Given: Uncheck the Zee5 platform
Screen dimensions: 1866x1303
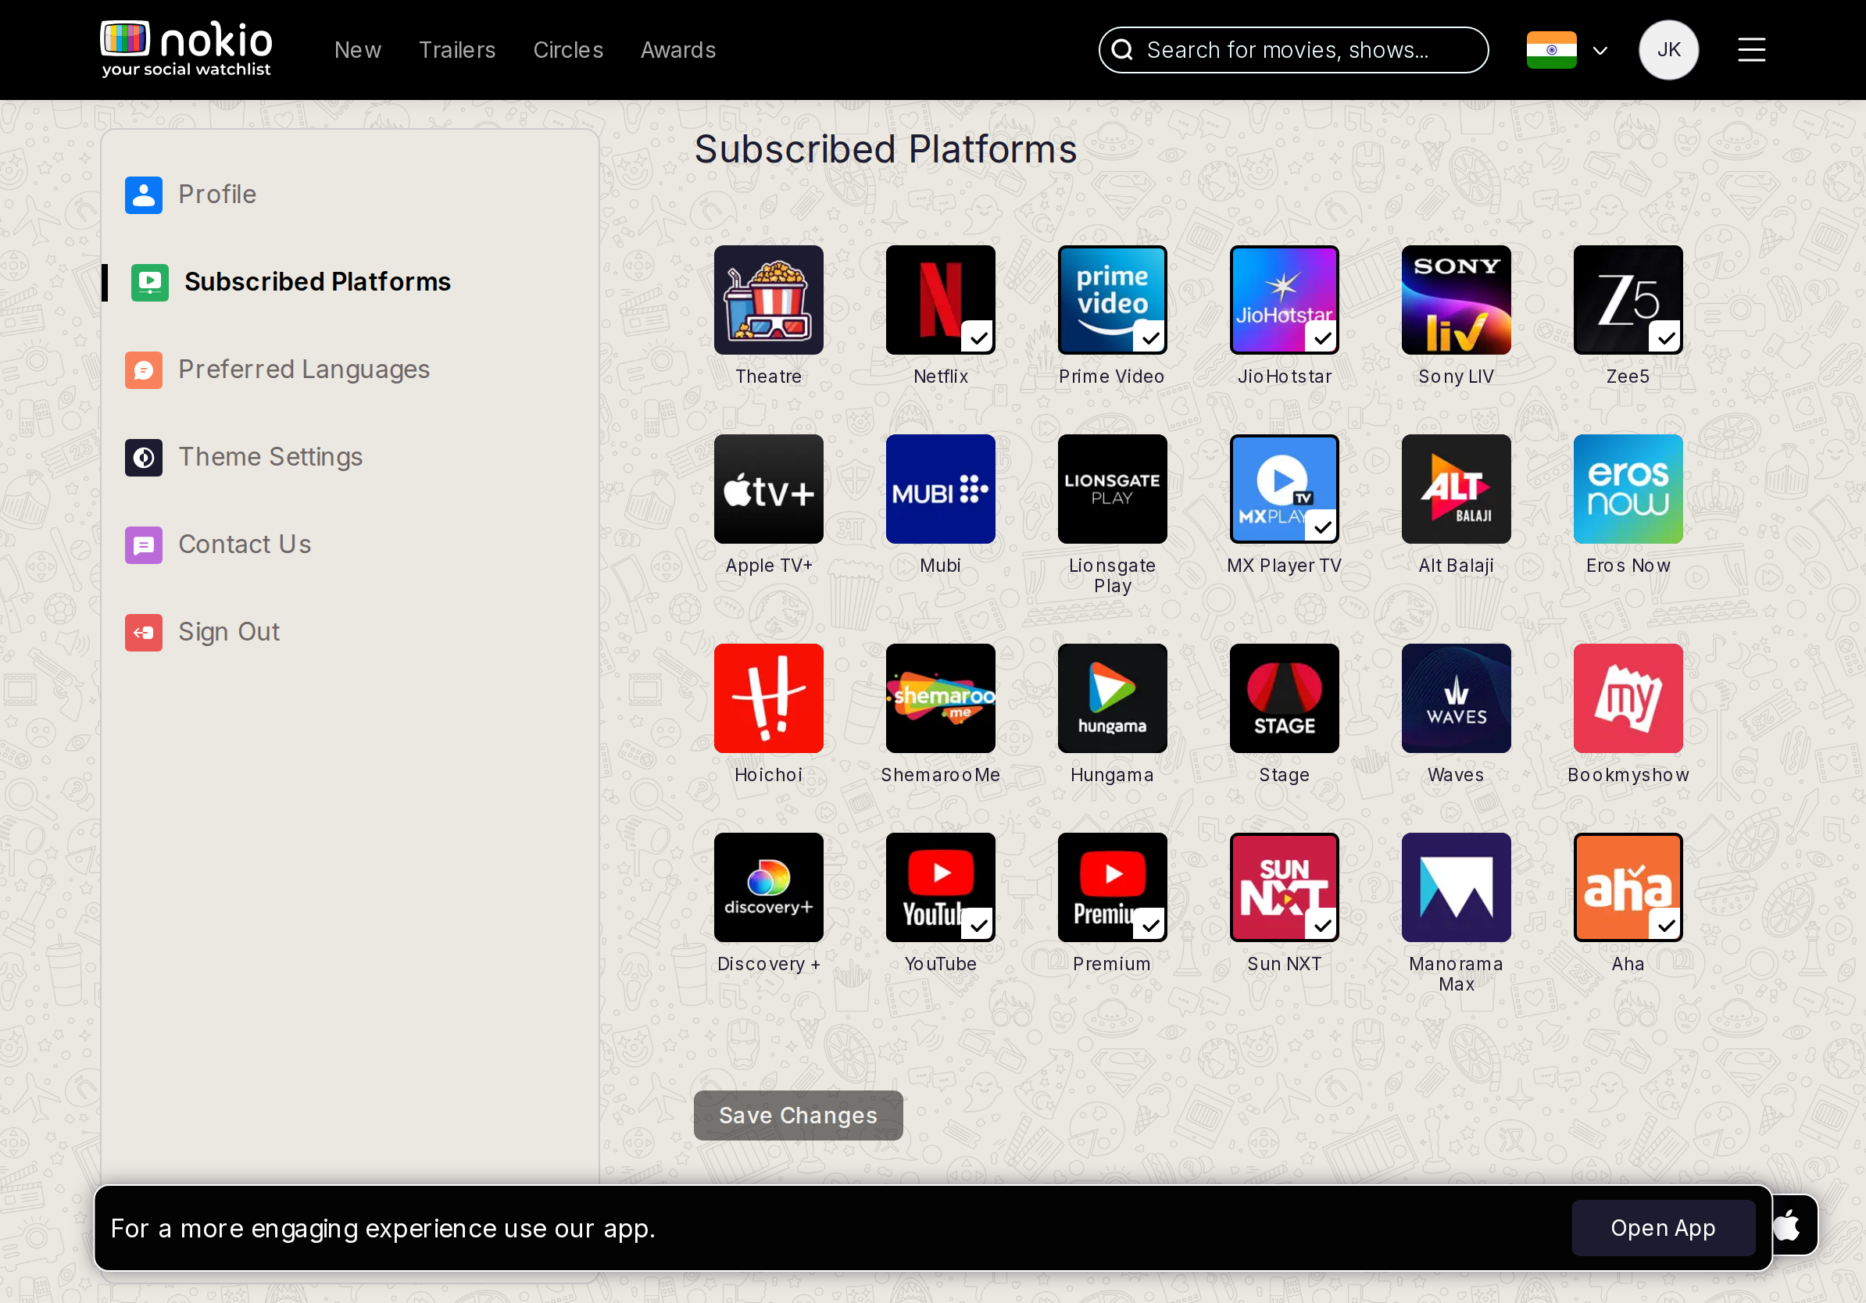Looking at the screenshot, I should click(x=1628, y=300).
